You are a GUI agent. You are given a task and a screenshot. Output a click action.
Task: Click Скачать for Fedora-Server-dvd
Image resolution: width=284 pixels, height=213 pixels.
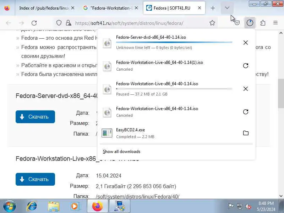(x=35, y=117)
